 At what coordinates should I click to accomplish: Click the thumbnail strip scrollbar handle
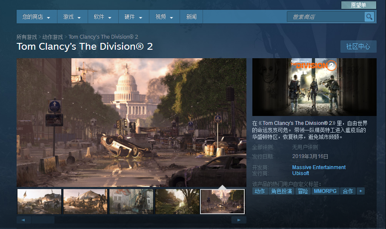click(x=43, y=220)
